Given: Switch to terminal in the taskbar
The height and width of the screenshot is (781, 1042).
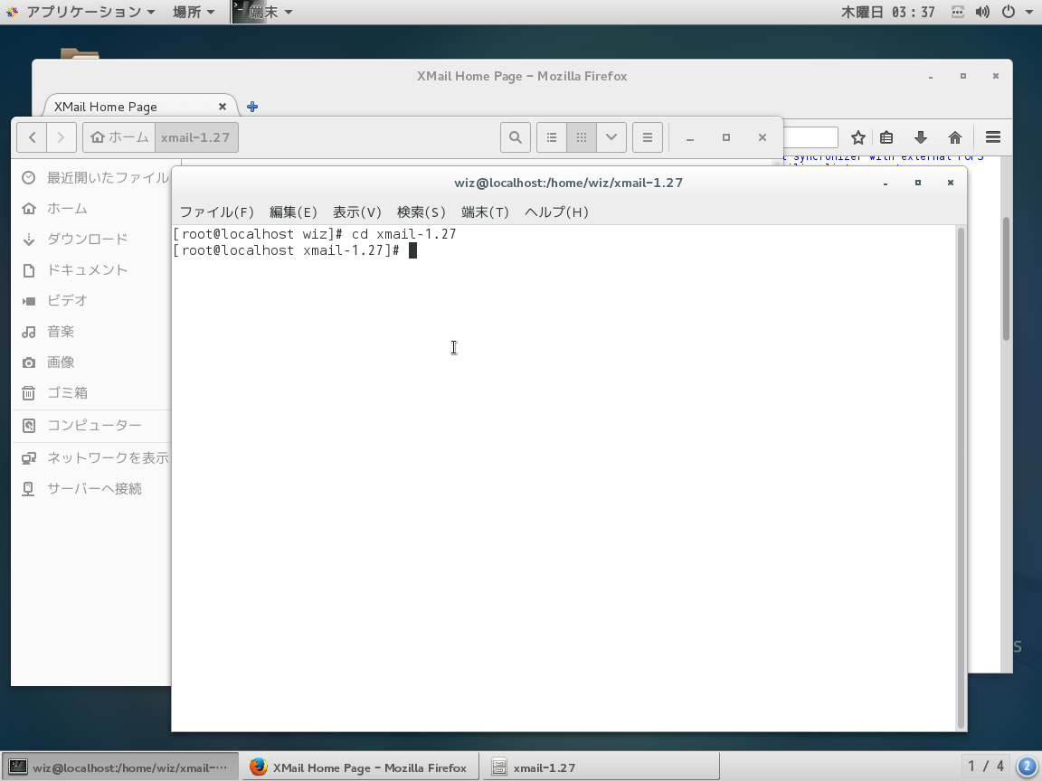Looking at the screenshot, I should tap(120, 767).
